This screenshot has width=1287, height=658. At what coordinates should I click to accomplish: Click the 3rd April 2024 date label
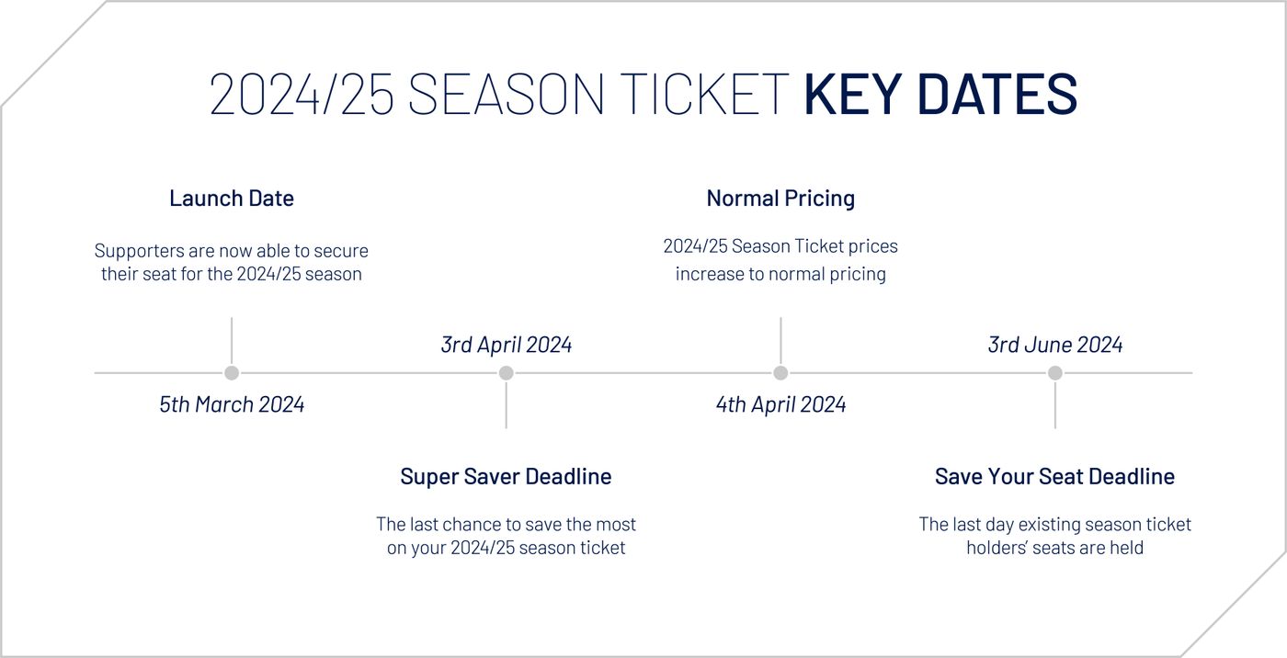tap(506, 345)
